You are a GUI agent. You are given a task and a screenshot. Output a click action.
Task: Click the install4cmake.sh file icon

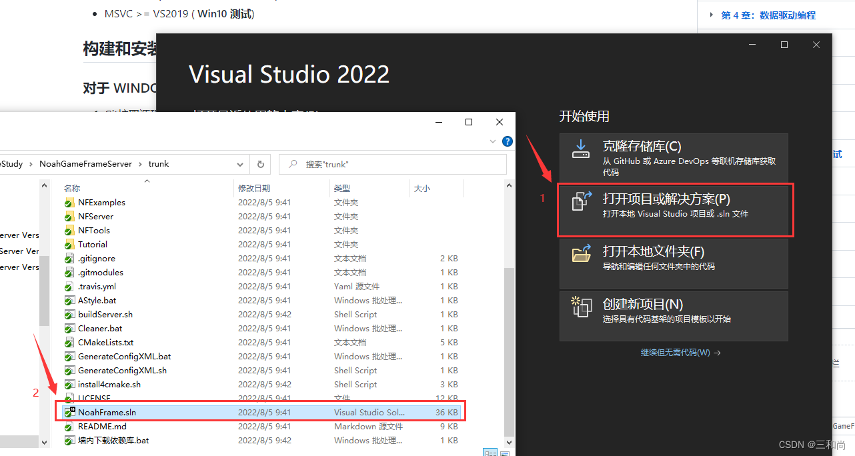click(x=69, y=385)
